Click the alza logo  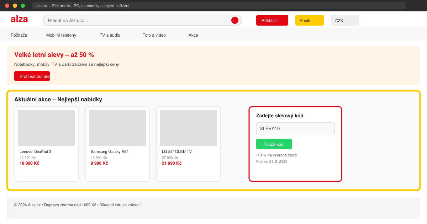click(19, 19)
